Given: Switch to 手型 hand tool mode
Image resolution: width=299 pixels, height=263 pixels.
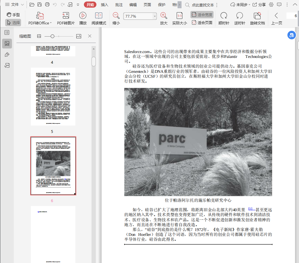Looking at the screenshot, I should click(13, 15).
